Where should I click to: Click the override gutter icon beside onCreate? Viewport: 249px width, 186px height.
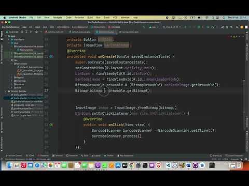tap(51, 56)
